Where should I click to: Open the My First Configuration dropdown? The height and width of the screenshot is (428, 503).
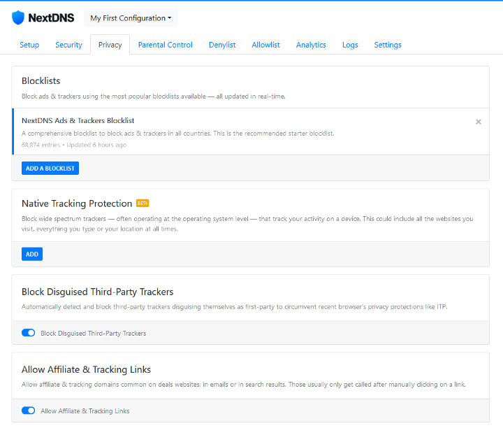click(x=131, y=18)
